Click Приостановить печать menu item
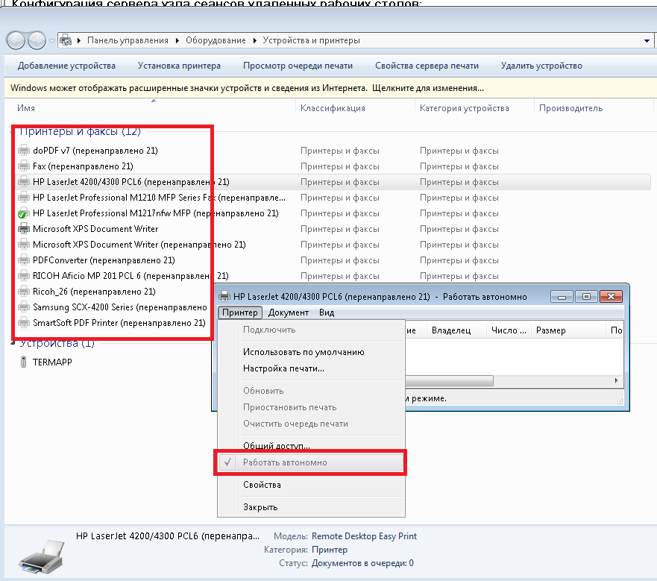This screenshot has height=581, width=657. coord(310,407)
